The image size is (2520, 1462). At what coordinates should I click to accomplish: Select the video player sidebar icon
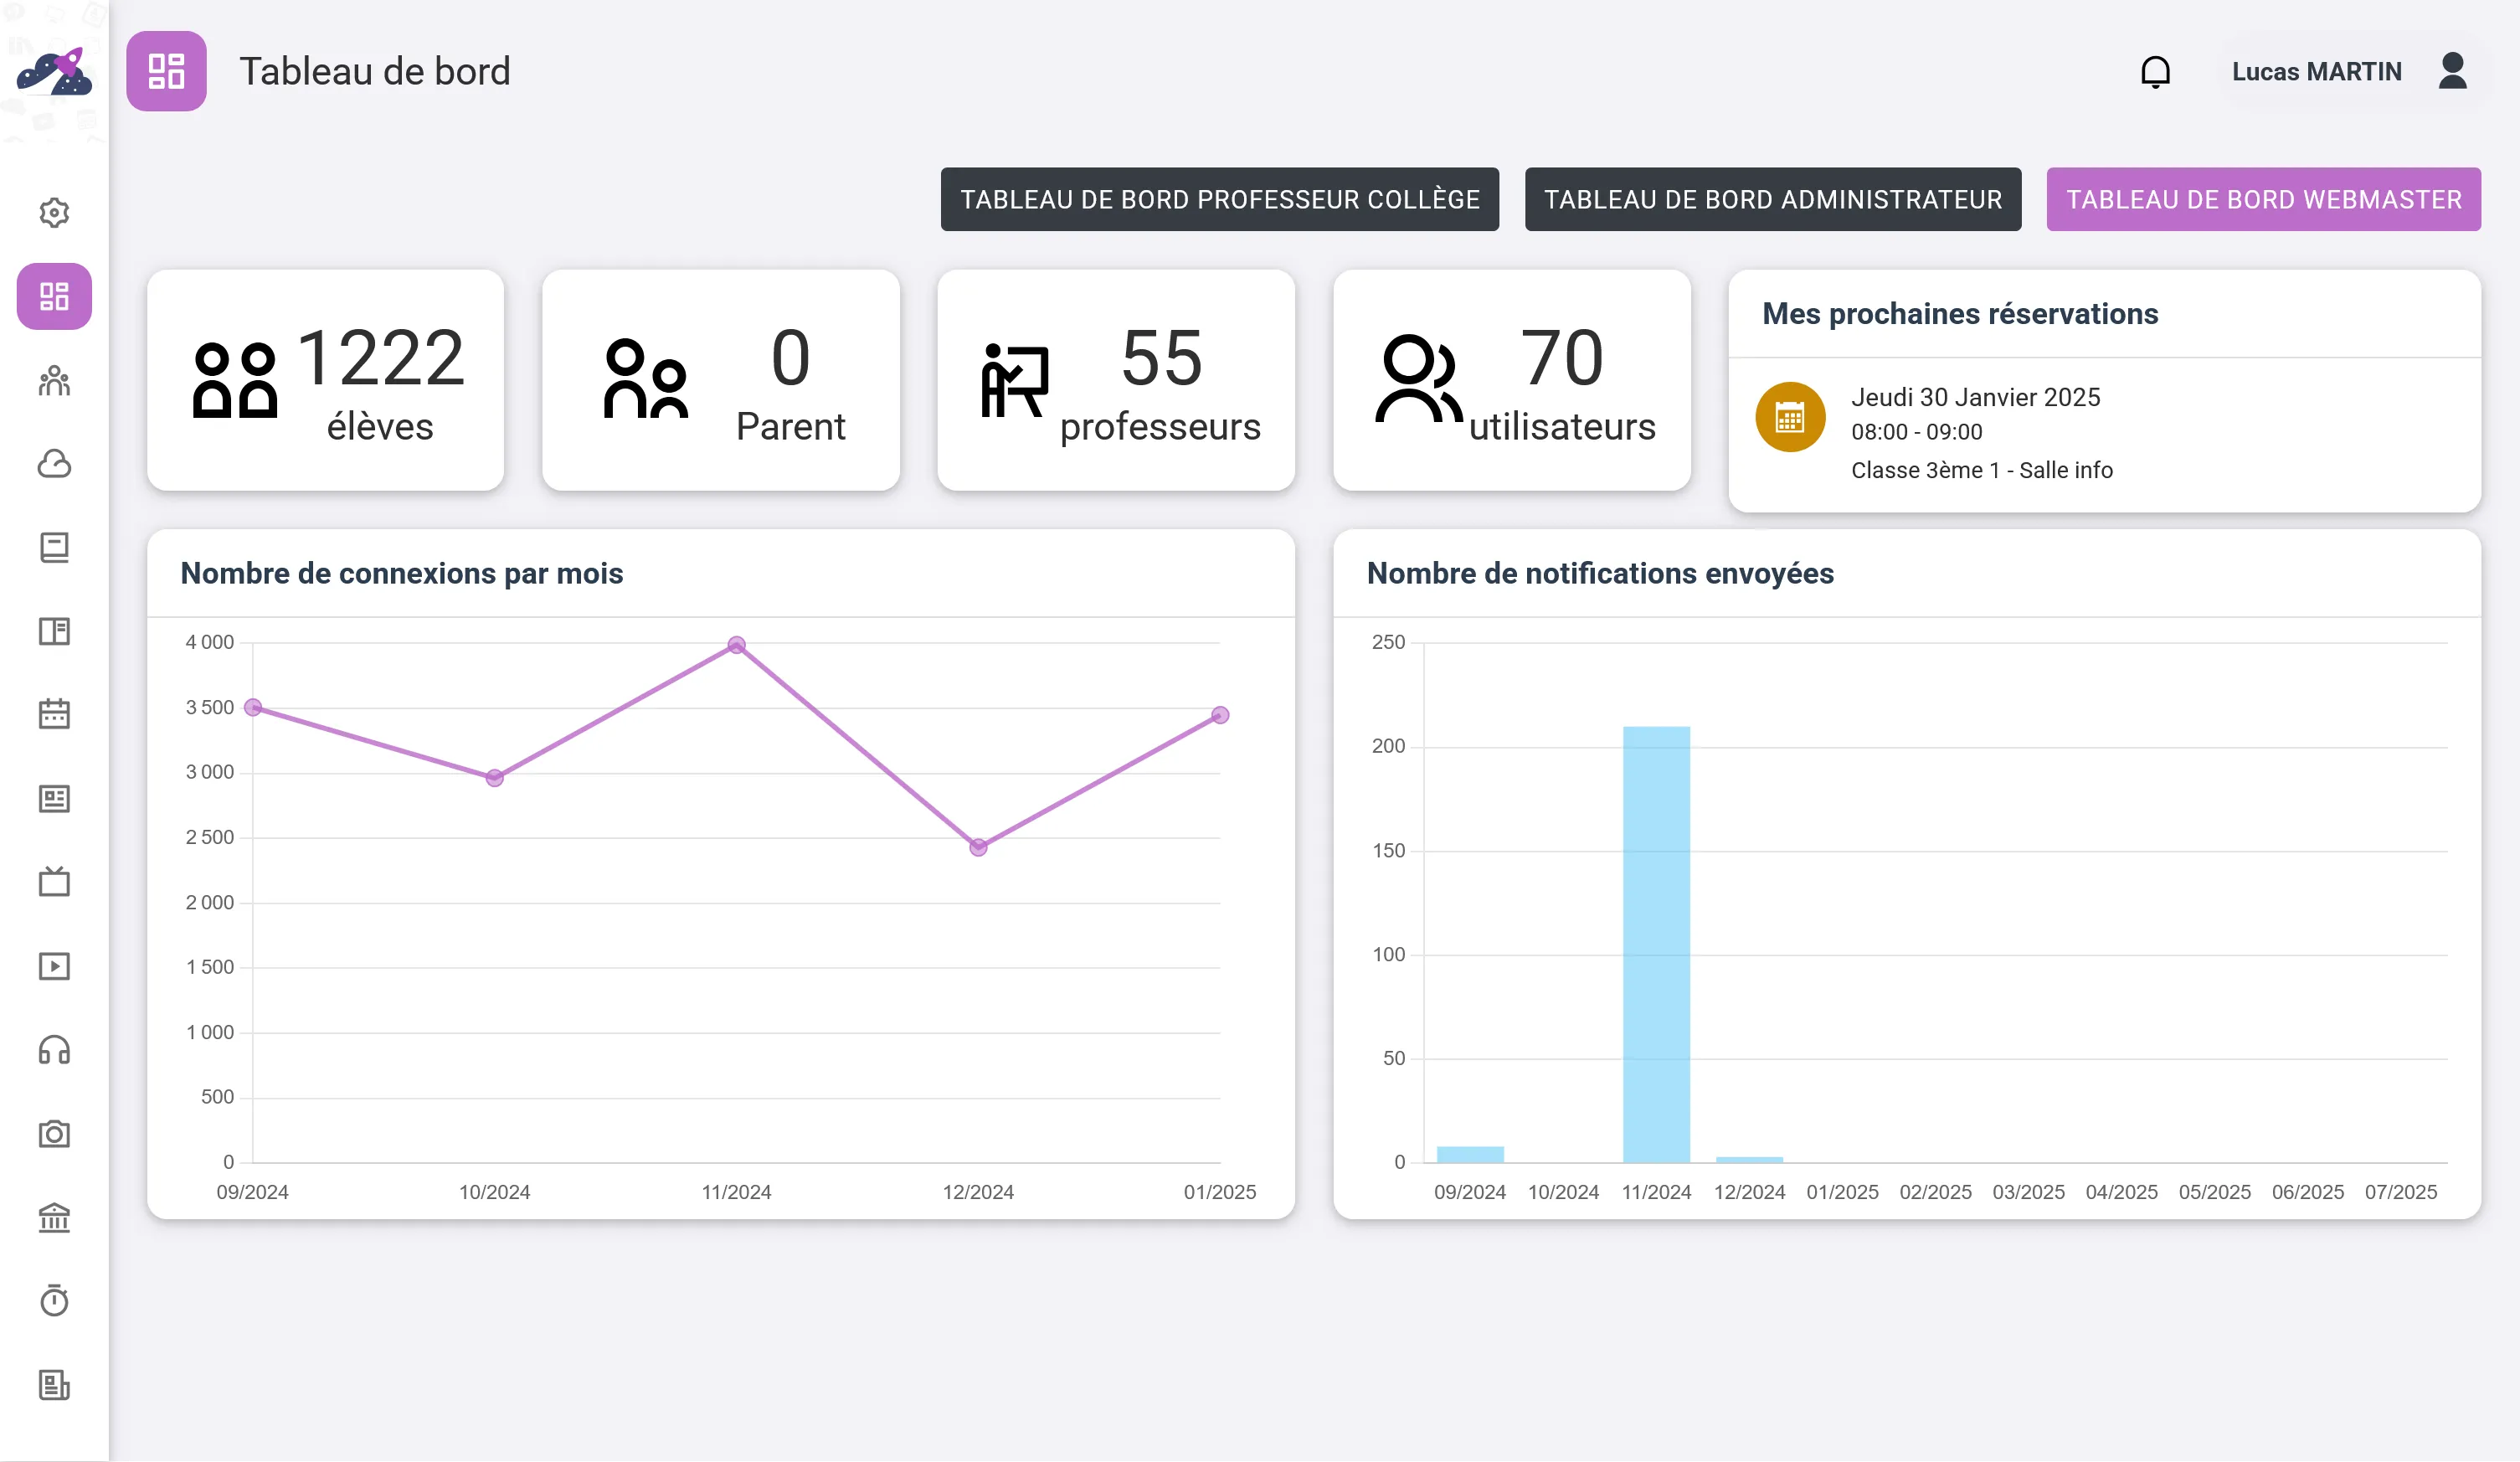pyautogui.click(x=54, y=965)
